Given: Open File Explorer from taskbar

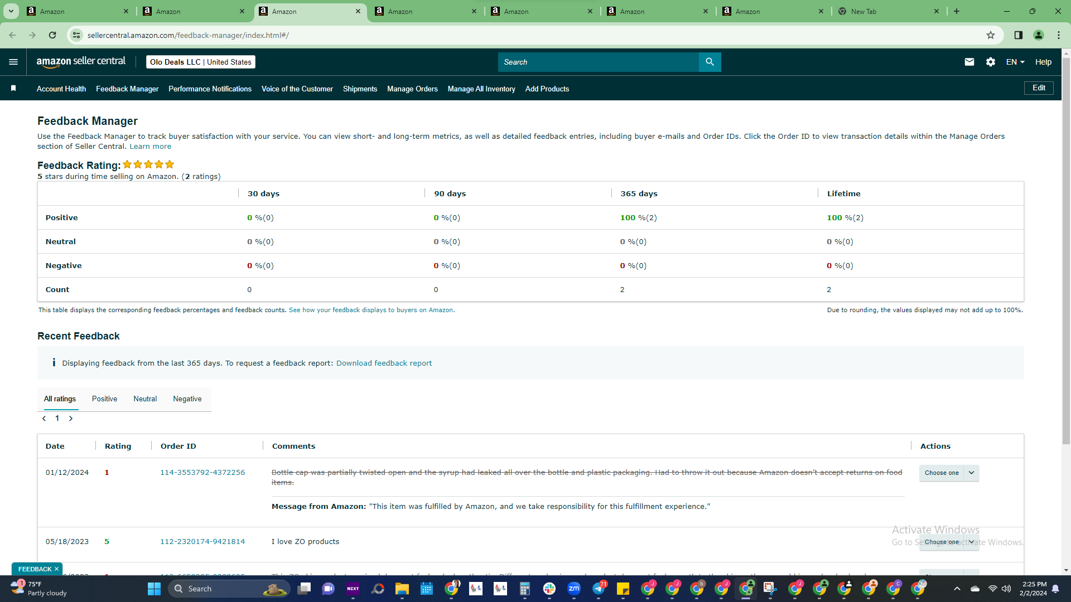Looking at the screenshot, I should coord(402,589).
